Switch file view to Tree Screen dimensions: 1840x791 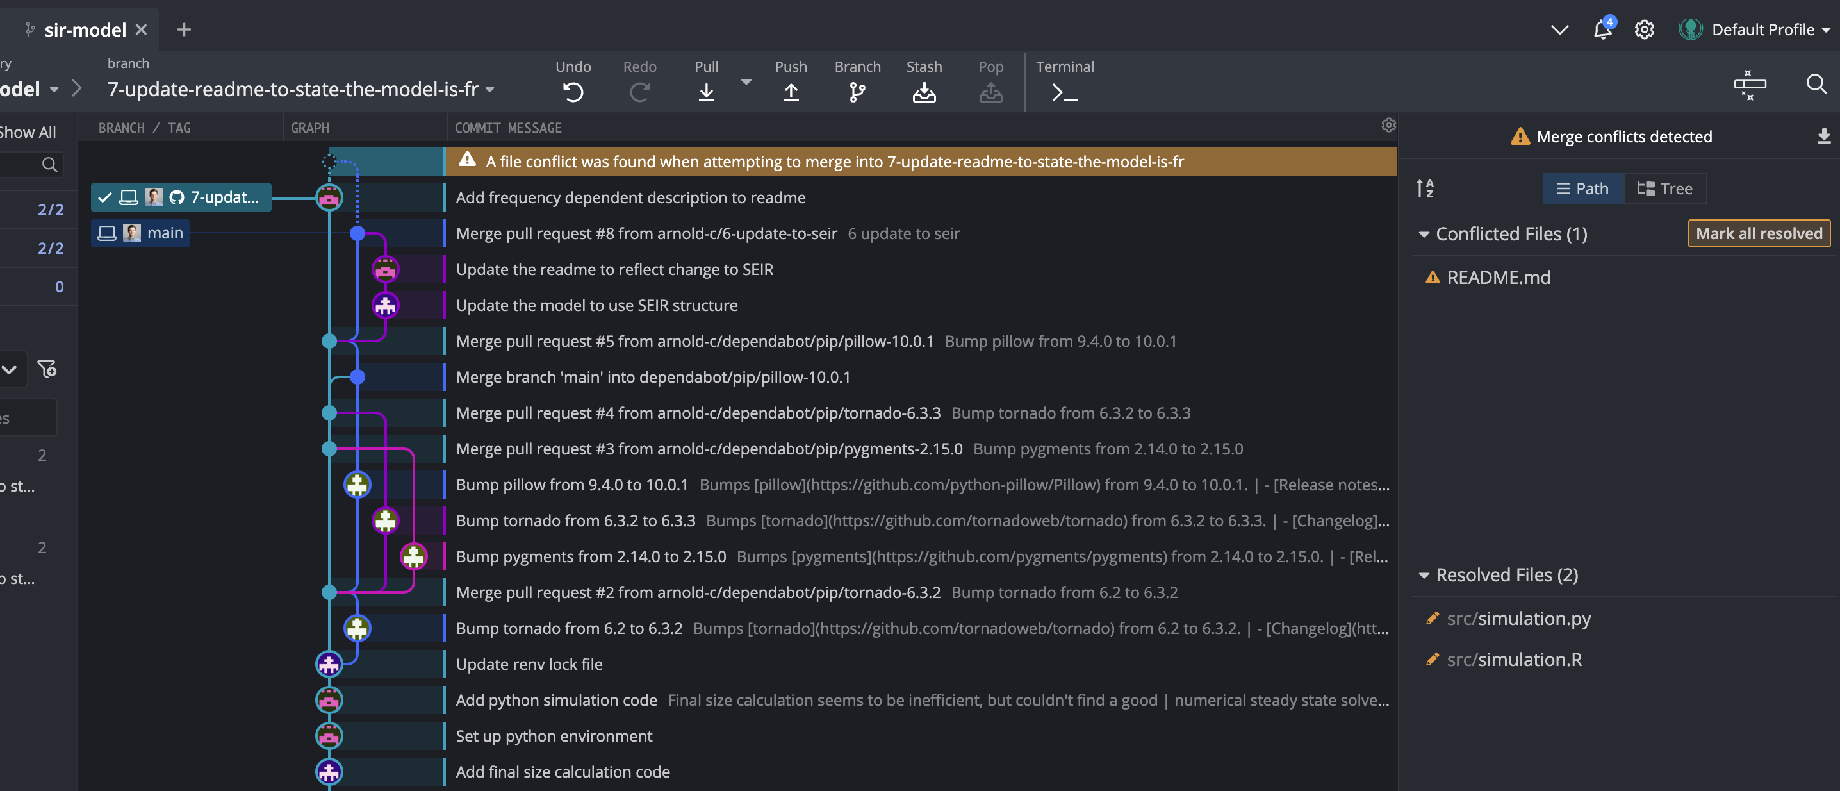click(1665, 188)
